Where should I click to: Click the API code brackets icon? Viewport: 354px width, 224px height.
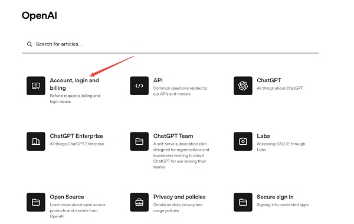click(139, 86)
